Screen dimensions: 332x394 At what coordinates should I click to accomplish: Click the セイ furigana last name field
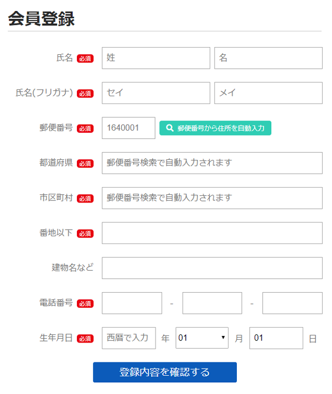pyautogui.click(x=156, y=93)
